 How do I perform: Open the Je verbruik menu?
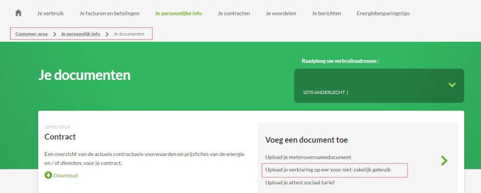[51, 13]
